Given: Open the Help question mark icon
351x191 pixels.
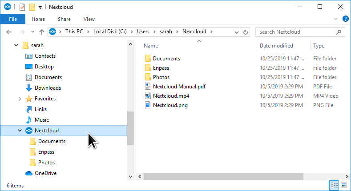Looking at the screenshot, I should (x=345, y=19).
